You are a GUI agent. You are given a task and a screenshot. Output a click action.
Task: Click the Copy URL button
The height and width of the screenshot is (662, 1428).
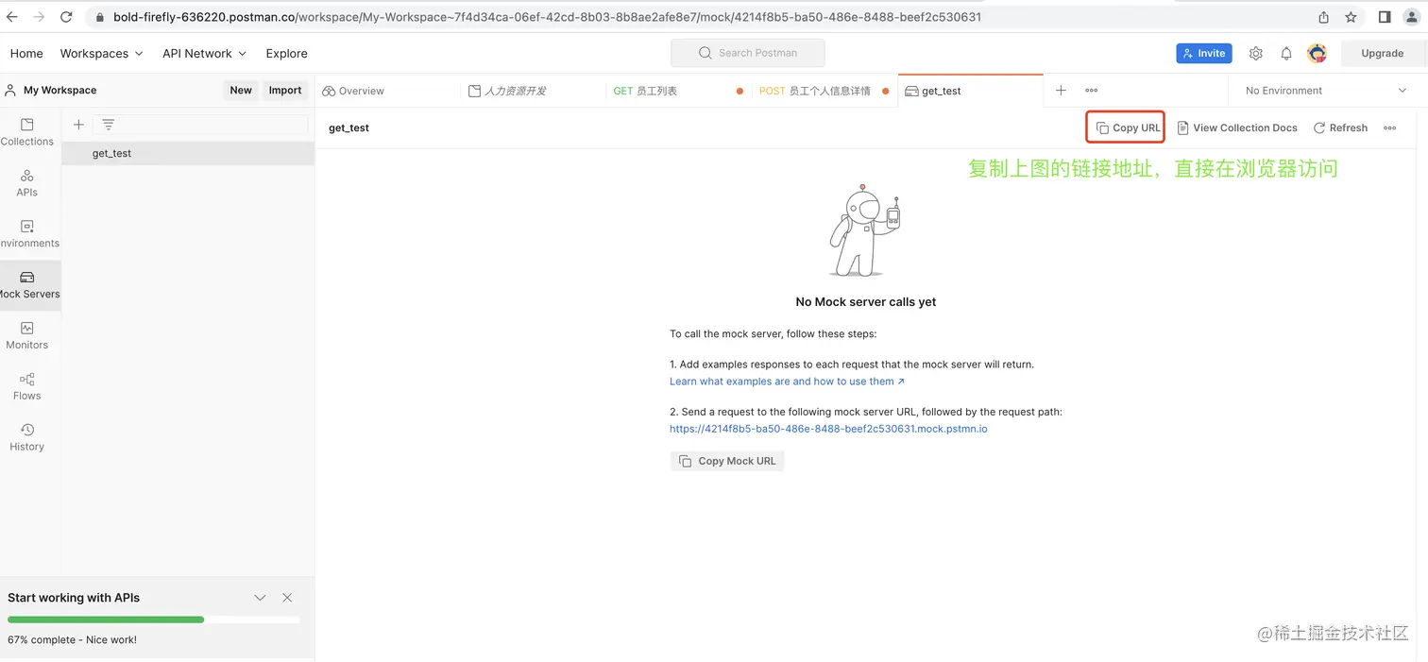[x=1128, y=128]
